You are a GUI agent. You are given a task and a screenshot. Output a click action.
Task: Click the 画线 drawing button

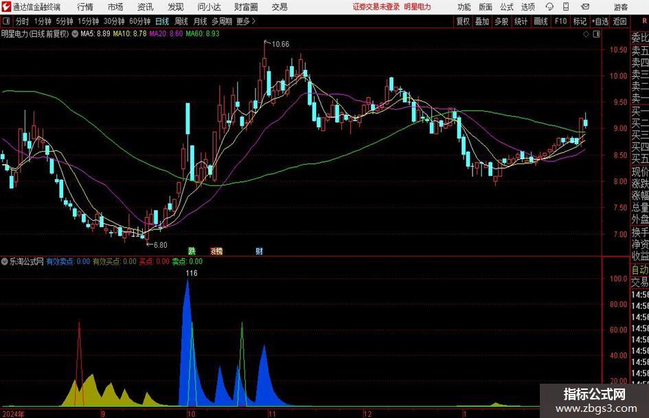coord(541,21)
